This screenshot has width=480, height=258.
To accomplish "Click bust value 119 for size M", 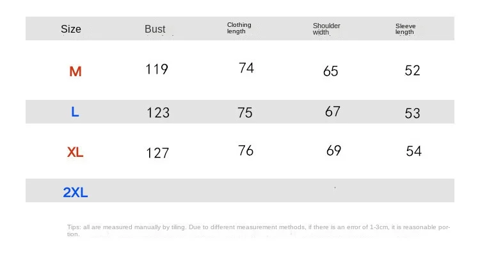I will pyautogui.click(x=157, y=69).
